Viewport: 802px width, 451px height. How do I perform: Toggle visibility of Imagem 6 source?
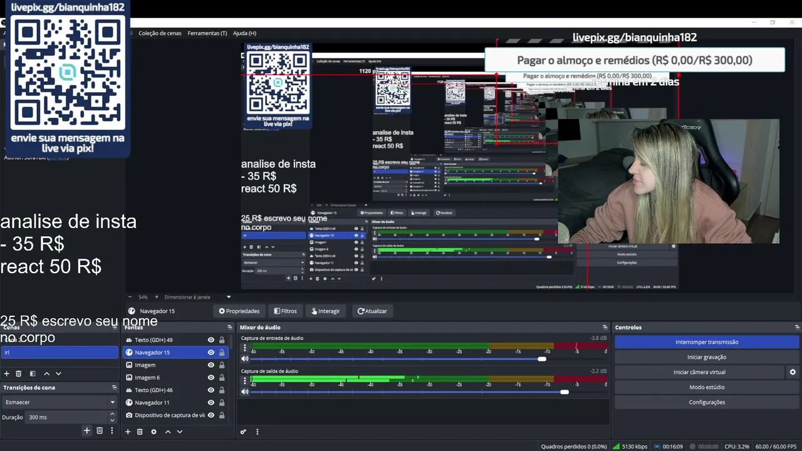pos(211,378)
